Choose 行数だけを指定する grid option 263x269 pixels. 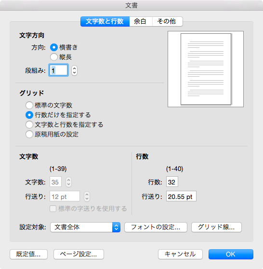[x=29, y=115]
